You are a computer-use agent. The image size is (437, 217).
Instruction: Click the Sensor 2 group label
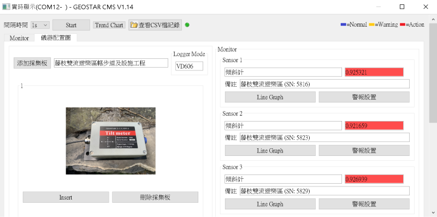point(233,113)
